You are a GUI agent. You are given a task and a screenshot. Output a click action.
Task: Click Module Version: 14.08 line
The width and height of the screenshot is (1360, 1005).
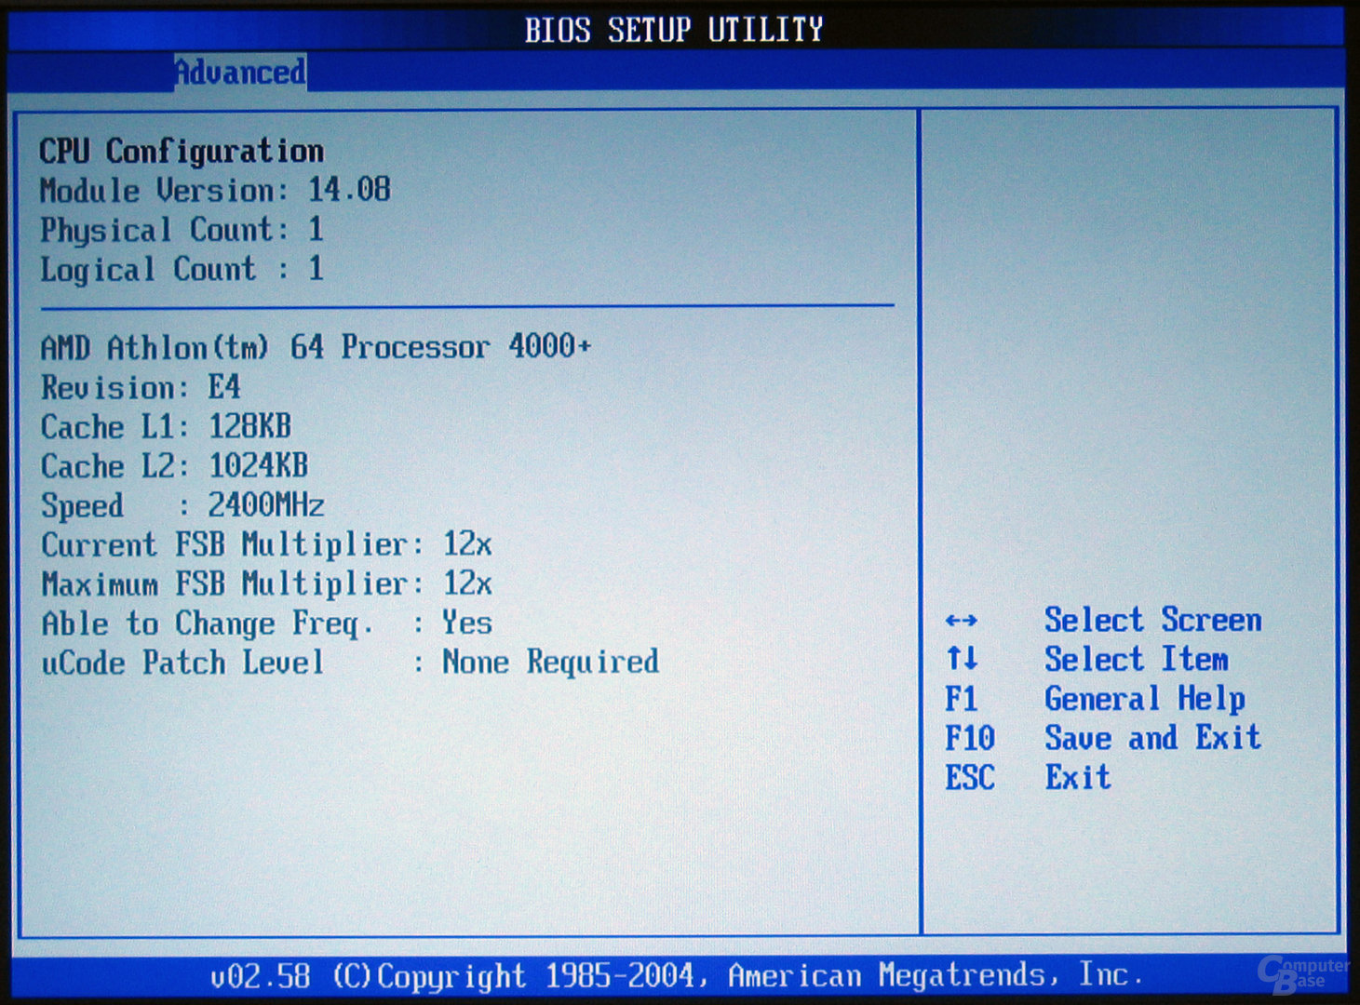pyautogui.click(x=215, y=190)
